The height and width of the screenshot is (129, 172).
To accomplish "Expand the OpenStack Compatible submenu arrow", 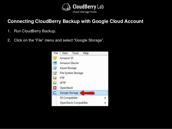I will [x=105, y=103].
